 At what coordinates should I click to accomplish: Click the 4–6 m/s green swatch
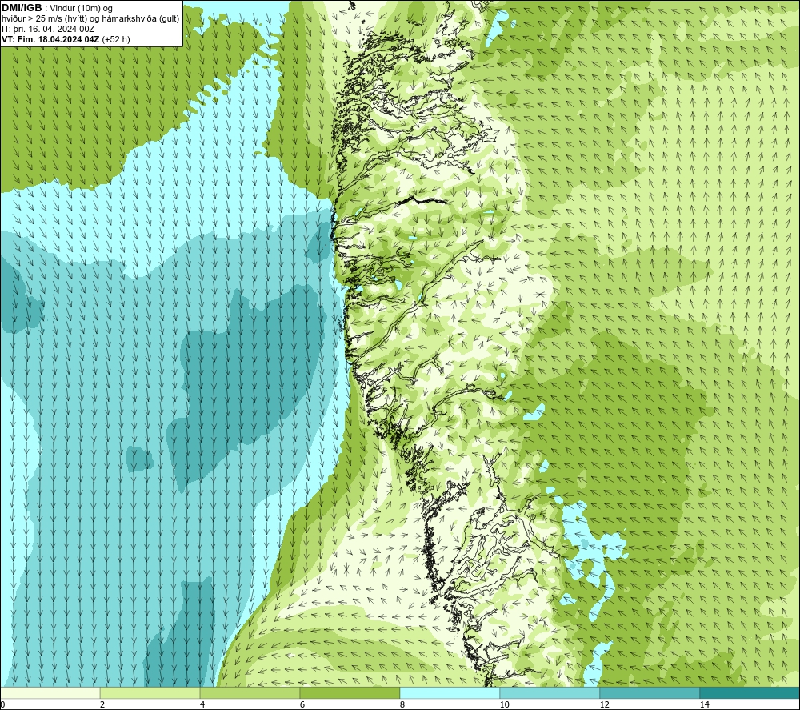click(x=250, y=692)
